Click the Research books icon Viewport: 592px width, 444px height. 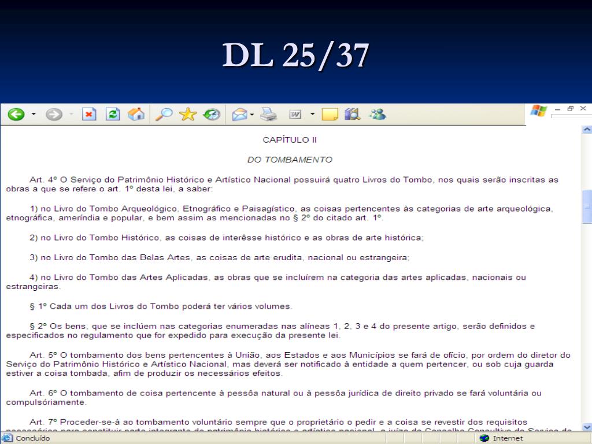tap(353, 114)
